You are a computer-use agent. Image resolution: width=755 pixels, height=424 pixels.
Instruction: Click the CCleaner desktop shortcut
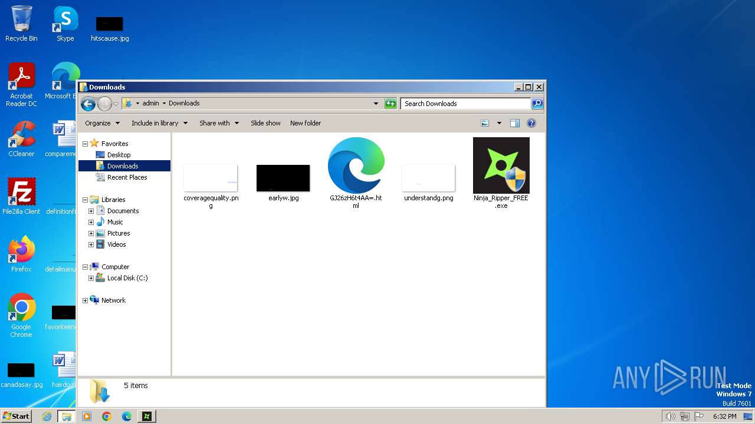click(x=21, y=139)
